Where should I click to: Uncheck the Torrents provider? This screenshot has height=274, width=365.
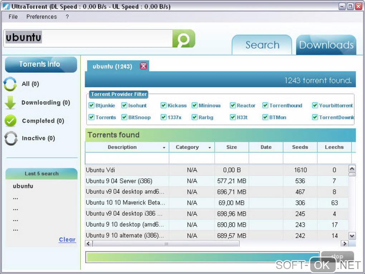pos(92,117)
